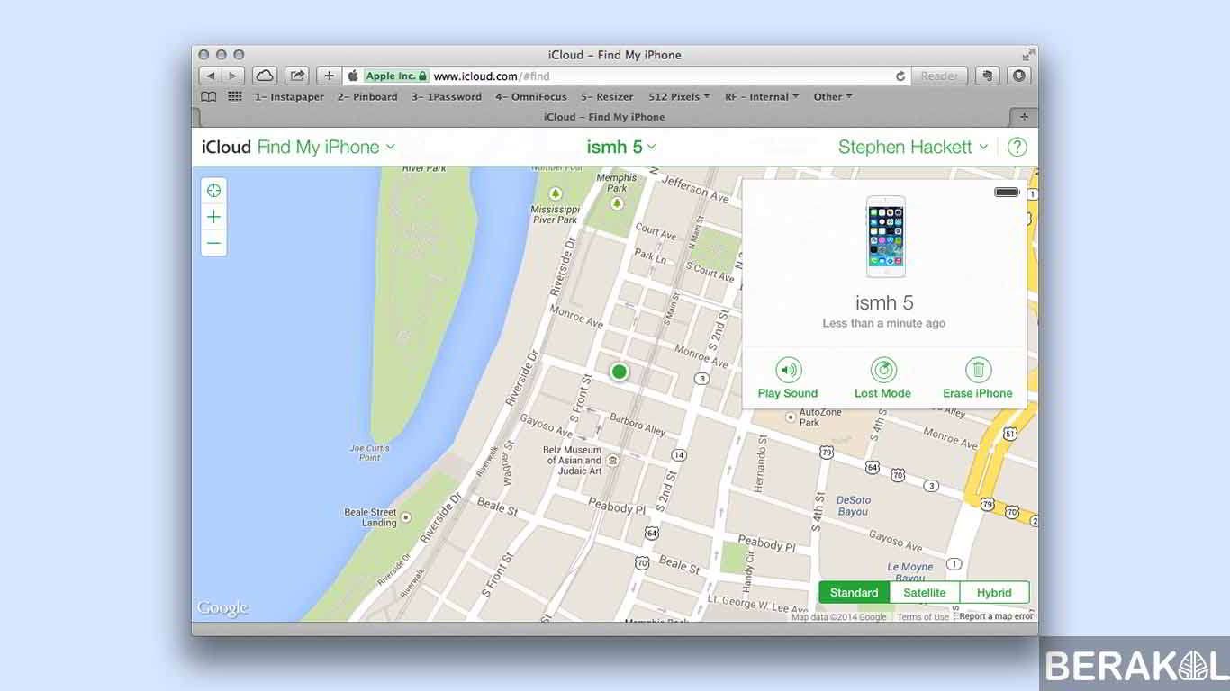Center map on device location button
Viewport: 1230px width, 691px height.
pos(213,191)
